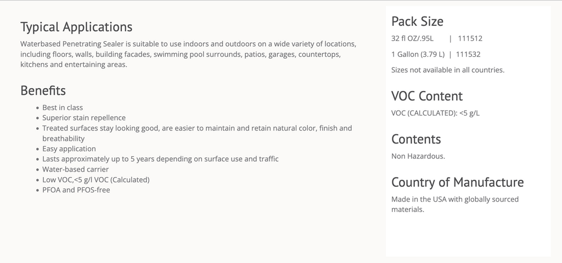Click 'Made in the USA' description
The image size is (562, 263).
click(455, 204)
